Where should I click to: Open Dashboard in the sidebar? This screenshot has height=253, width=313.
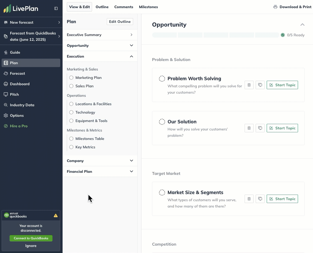click(x=31, y=84)
